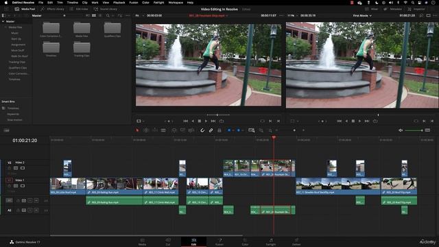Open the Effects Library panel
The height and width of the screenshot is (247, 439).
(x=52, y=9)
